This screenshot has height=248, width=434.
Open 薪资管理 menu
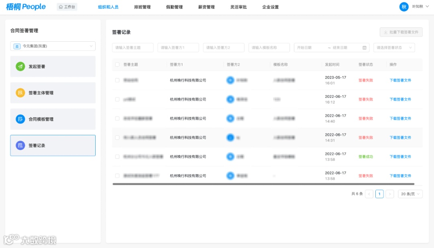tap(207, 7)
